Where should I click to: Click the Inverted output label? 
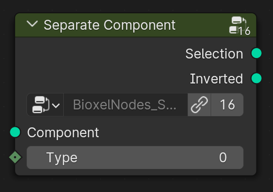(x=216, y=79)
